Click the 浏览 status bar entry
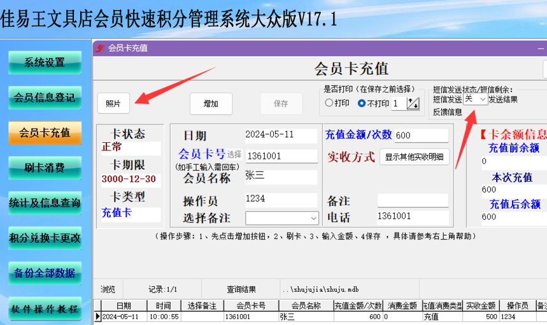The height and width of the screenshot is (325, 547). (108, 289)
